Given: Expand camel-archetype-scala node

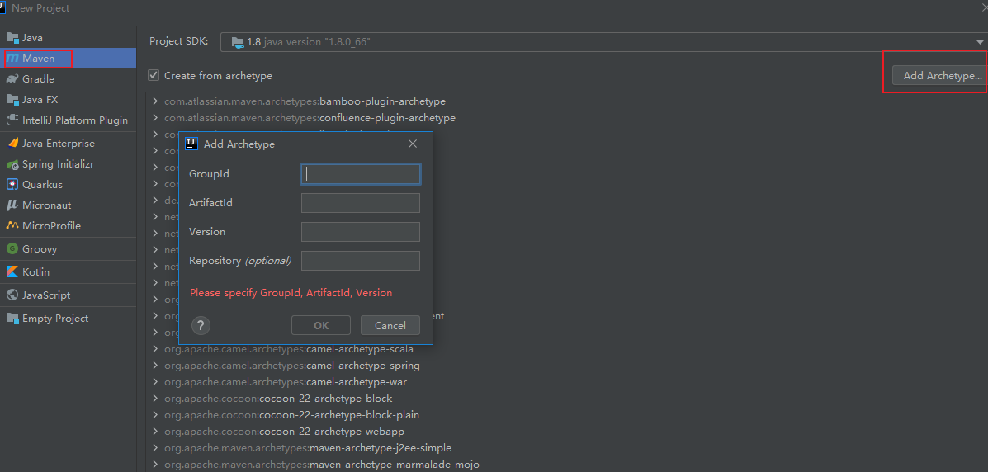Looking at the screenshot, I should click(x=154, y=349).
